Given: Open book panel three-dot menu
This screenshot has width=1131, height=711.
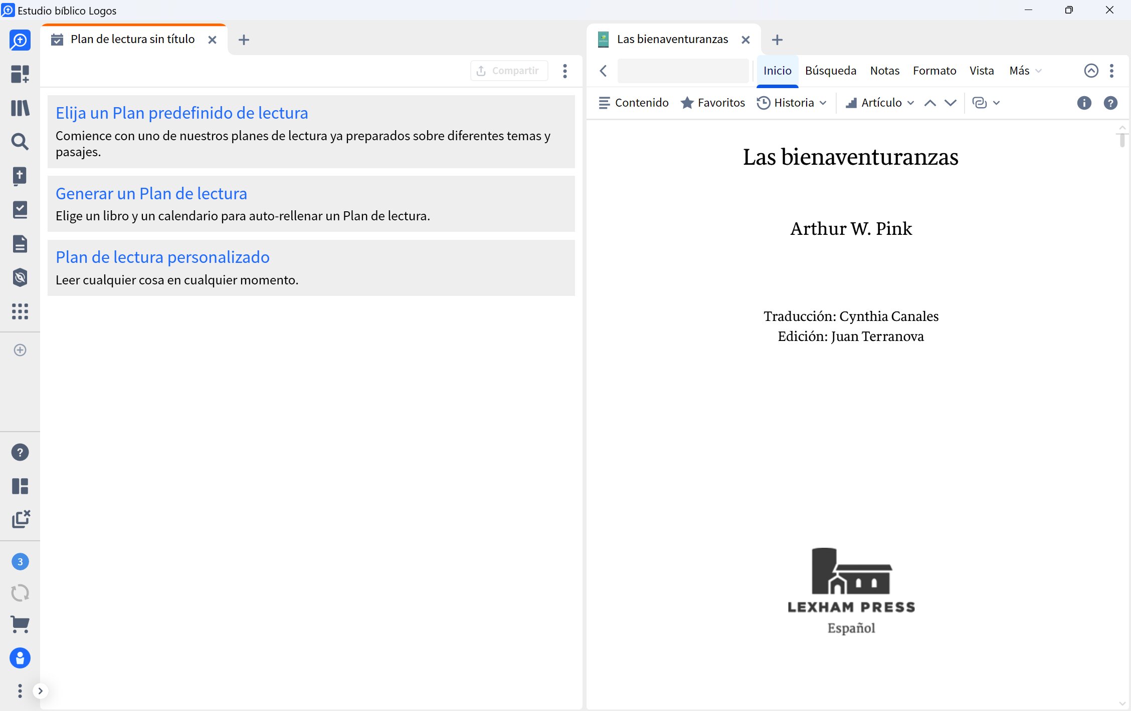Looking at the screenshot, I should tap(1111, 71).
